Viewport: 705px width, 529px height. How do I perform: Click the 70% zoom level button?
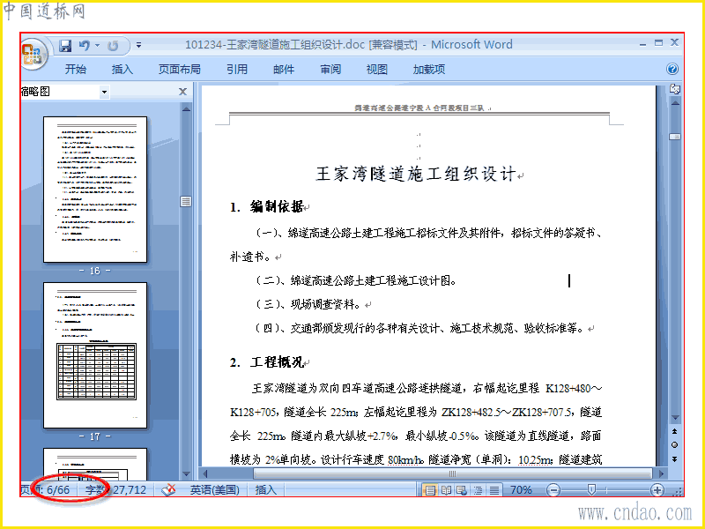coord(521,489)
